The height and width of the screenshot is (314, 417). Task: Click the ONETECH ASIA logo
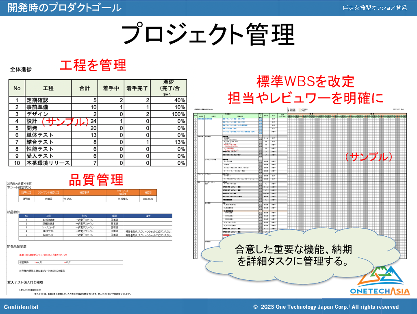380,281
